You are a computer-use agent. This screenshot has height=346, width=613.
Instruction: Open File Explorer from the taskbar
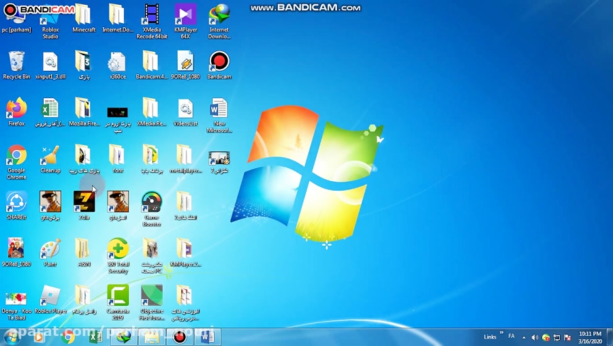152,336
